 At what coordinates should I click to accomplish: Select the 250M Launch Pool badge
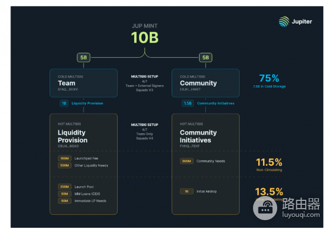64,187
